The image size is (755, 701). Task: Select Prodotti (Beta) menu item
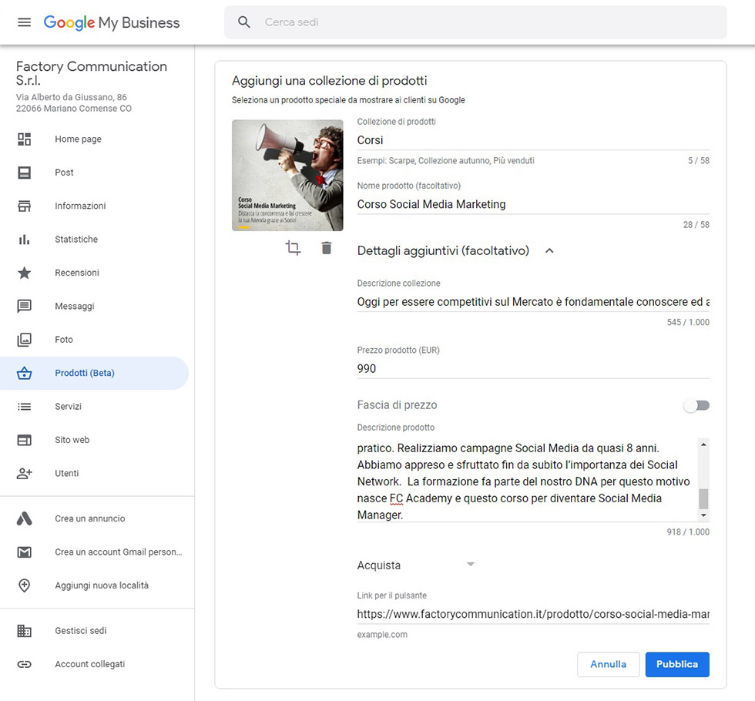(94, 373)
